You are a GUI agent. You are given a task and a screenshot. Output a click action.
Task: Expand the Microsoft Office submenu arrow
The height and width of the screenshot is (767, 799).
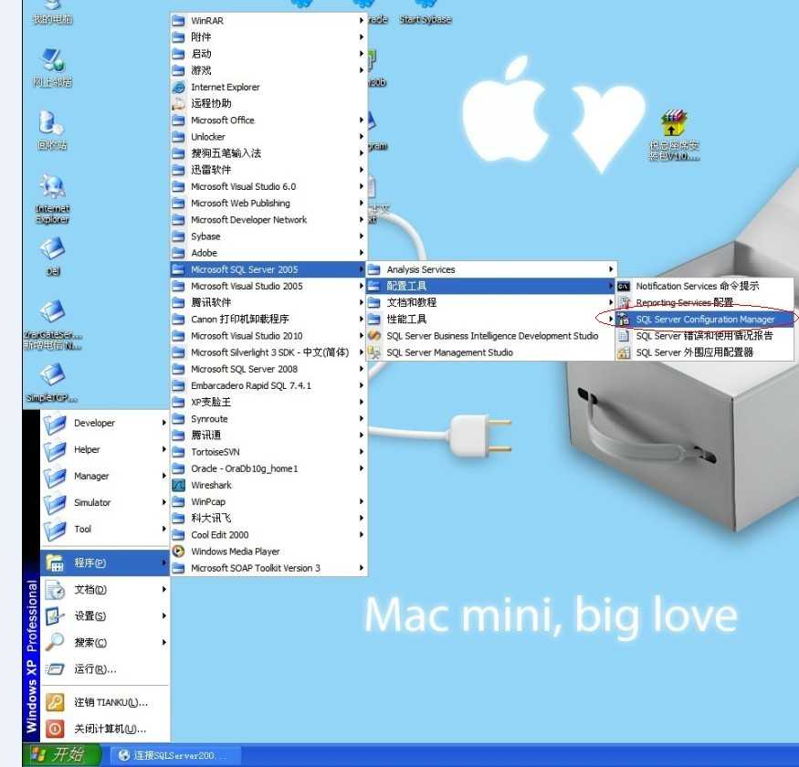(x=362, y=121)
